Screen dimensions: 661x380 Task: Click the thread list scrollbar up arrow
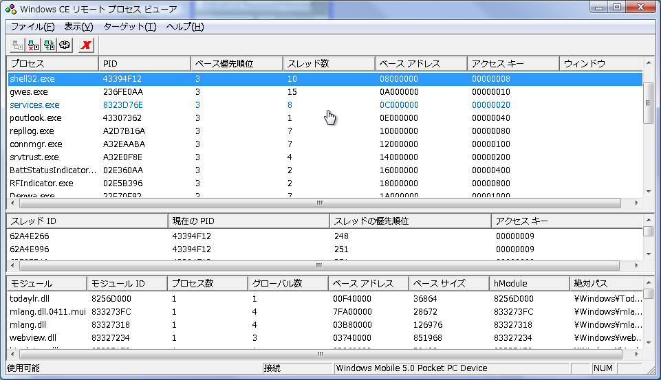[x=649, y=220]
